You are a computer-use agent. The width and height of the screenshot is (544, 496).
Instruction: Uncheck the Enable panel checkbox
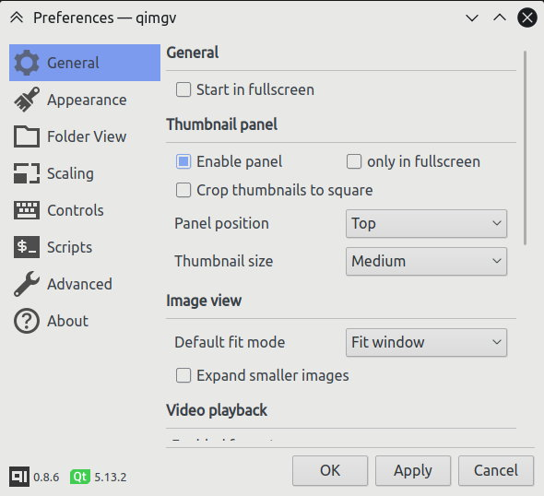(183, 161)
